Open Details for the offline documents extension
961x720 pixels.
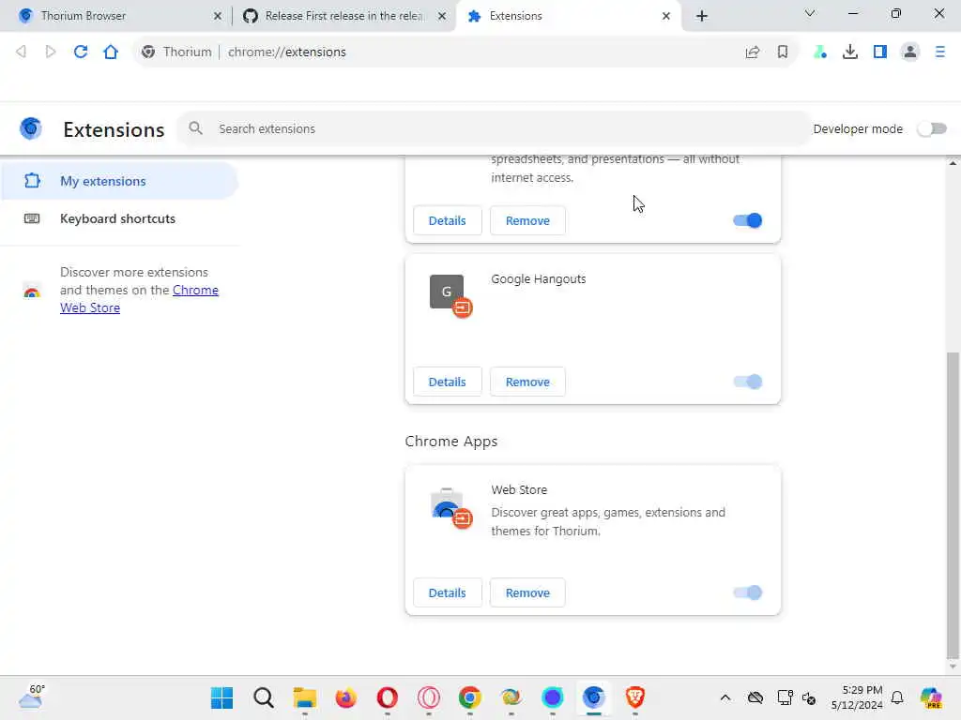448,220
